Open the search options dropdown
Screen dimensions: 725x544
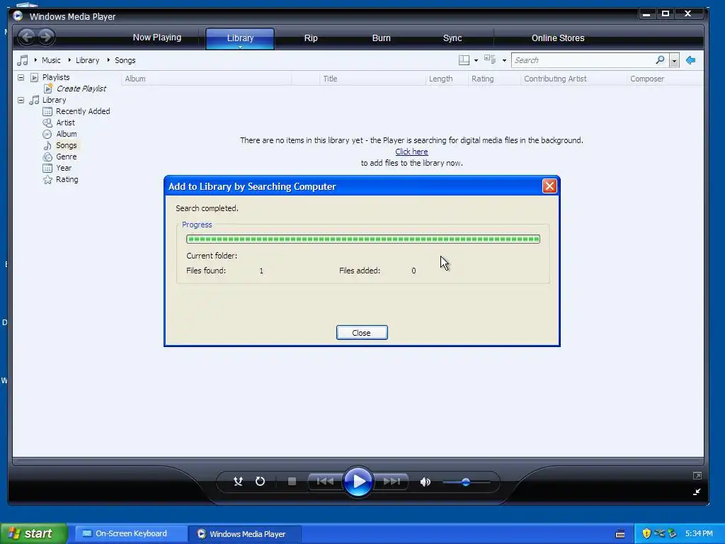click(674, 61)
